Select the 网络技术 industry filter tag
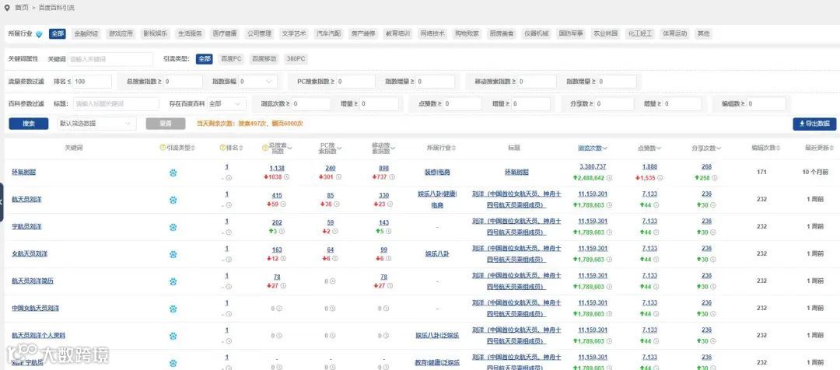This screenshot has width=840, height=370. pos(432,33)
